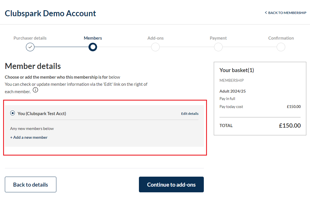Viewport: 310px width, 202px height.
Task: Select the 'Confirmation' step label
Action: click(281, 38)
